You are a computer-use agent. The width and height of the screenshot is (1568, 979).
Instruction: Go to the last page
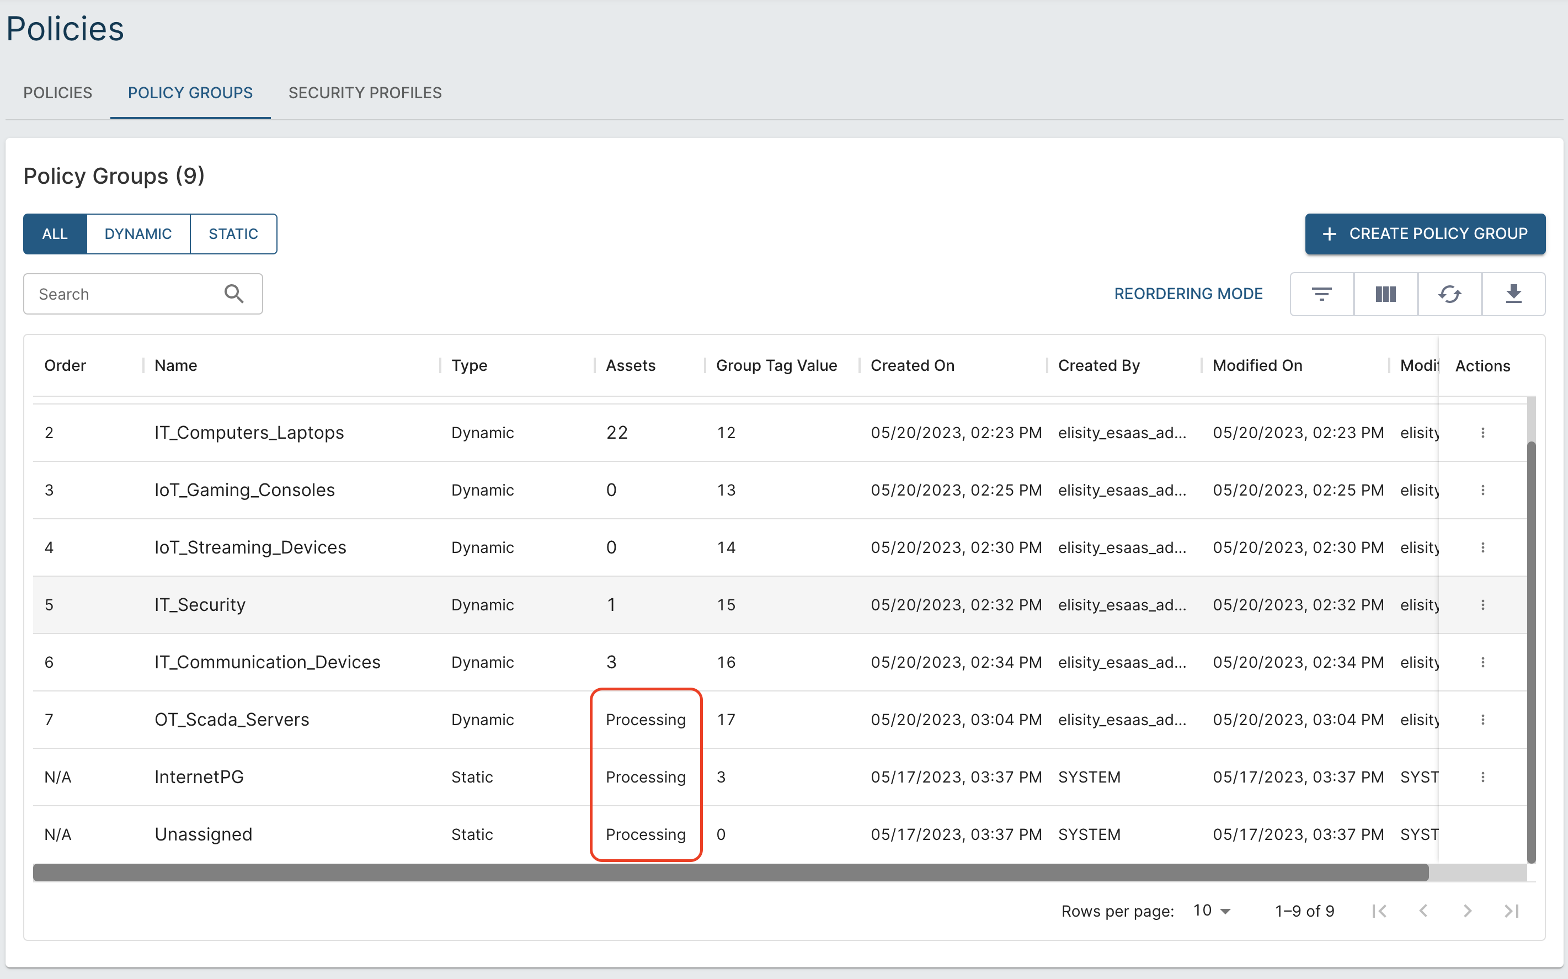[x=1511, y=911]
